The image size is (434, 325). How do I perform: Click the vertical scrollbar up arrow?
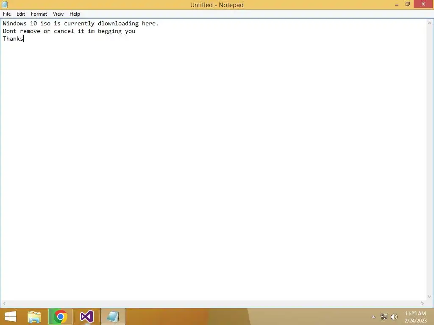pyautogui.click(x=429, y=23)
